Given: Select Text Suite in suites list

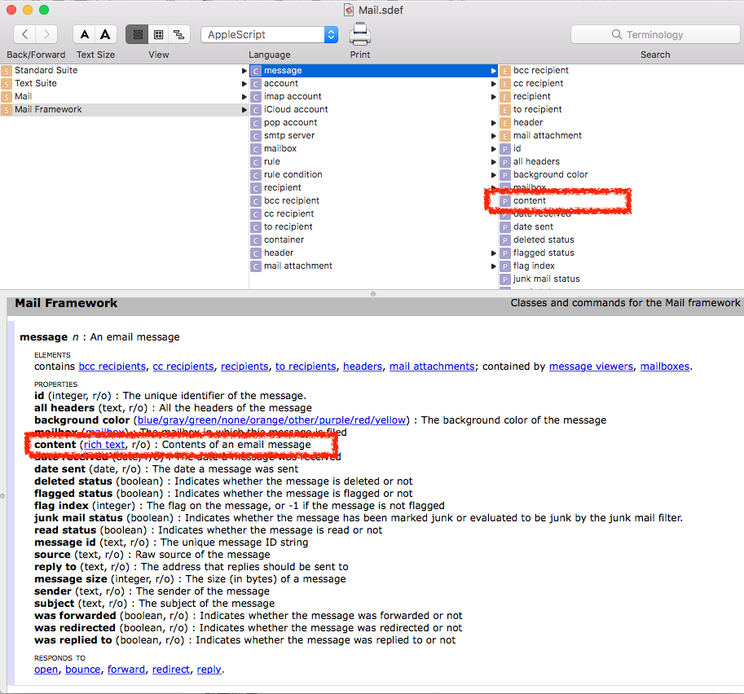Looking at the screenshot, I should (x=36, y=83).
